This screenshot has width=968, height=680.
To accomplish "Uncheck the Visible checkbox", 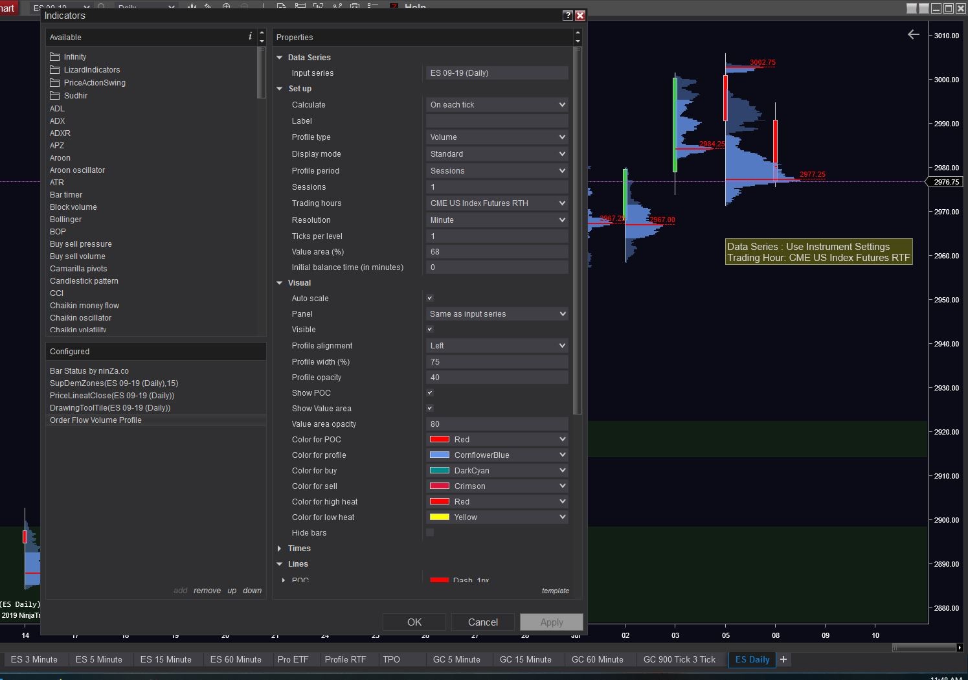I will point(430,330).
